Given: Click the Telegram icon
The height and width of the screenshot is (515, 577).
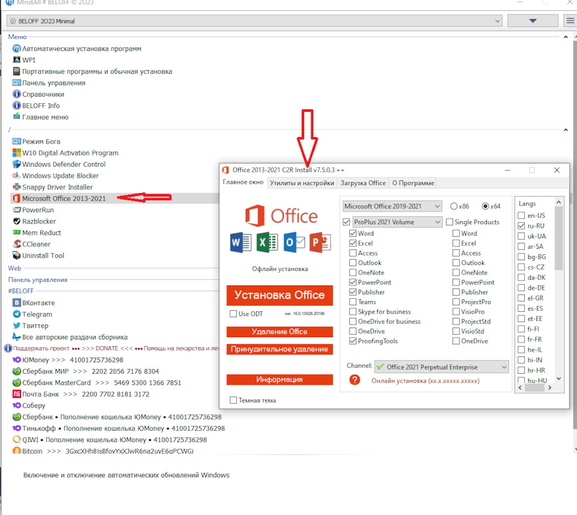Looking at the screenshot, I should tap(17, 314).
